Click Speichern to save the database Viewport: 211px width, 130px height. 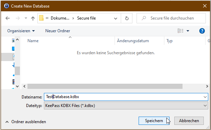154,121
